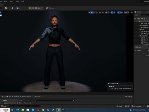Image resolution: width=149 pixels, height=112 pixels.
Task: Open the Actor menu
Action: [17, 1]
